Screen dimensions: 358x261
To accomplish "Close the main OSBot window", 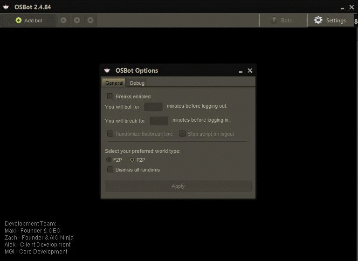I will [x=351, y=7].
